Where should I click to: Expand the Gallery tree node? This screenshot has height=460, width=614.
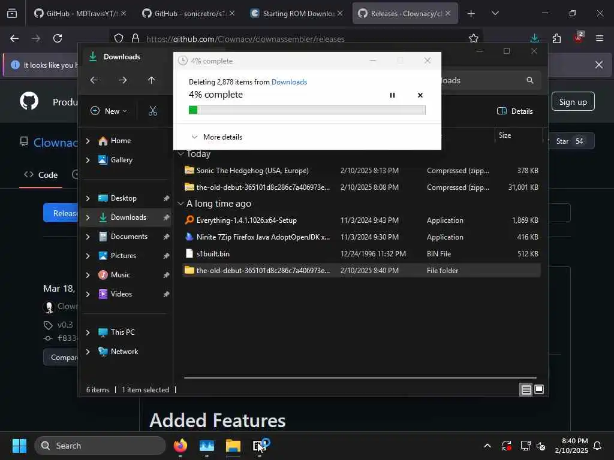[x=88, y=159]
